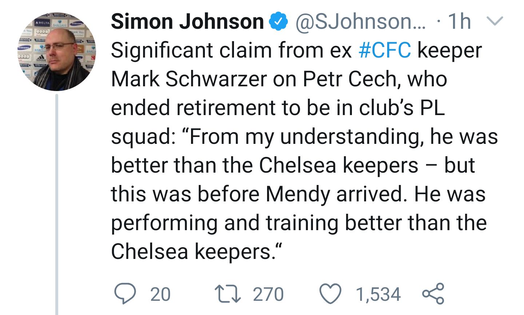Click the Simon Johnson display name

[187, 22]
